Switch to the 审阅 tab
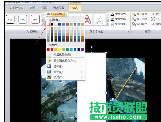Screen dimensions: 161x122 coord(32,8)
